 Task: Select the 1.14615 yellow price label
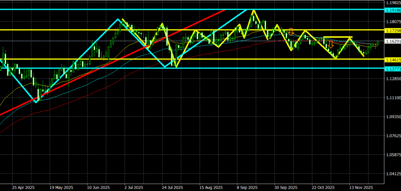click(392, 60)
